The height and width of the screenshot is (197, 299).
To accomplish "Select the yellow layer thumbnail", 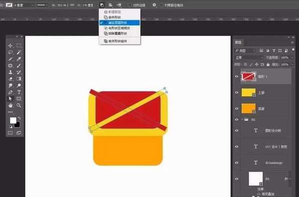I will (x=249, y=92).
